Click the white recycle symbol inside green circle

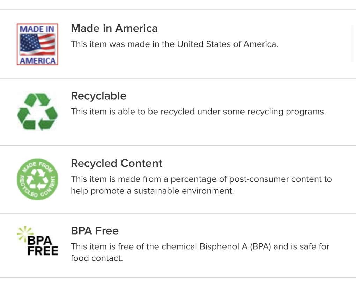click(x=37, y=179)
